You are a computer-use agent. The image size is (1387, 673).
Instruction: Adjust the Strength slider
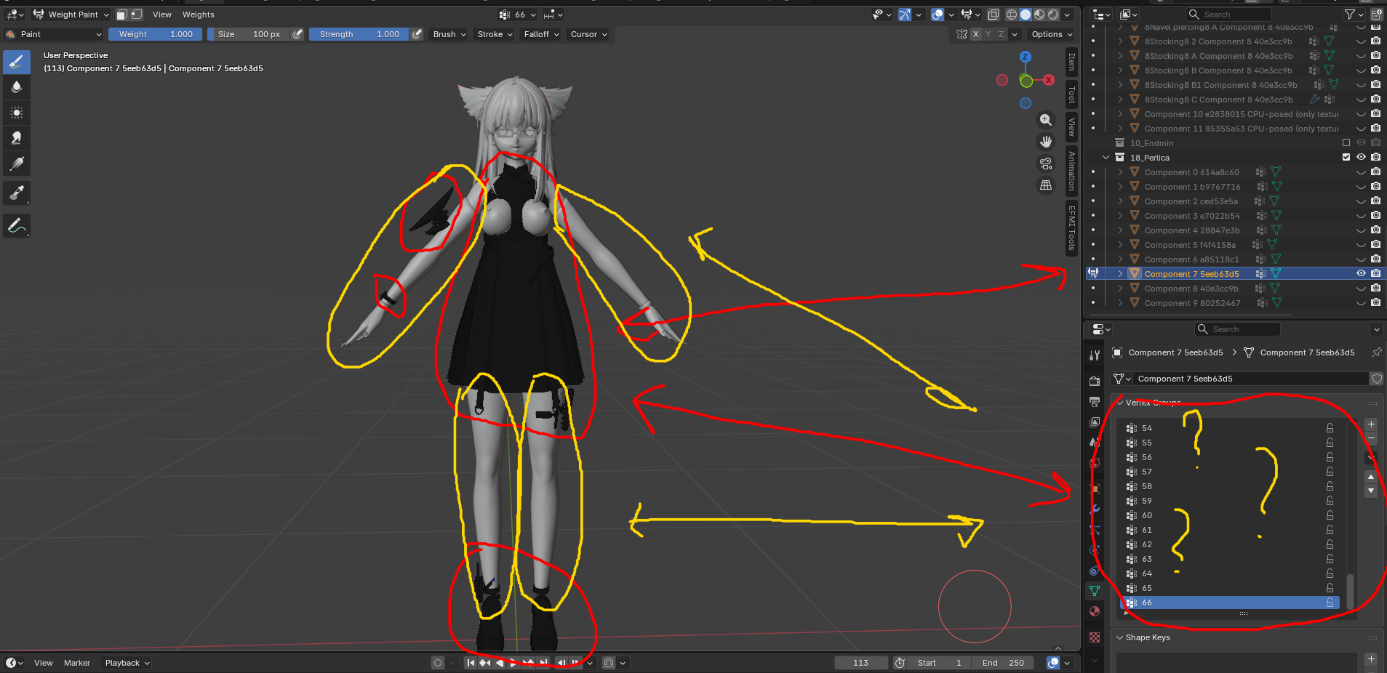pyautogui.click(x=359, y=34)
